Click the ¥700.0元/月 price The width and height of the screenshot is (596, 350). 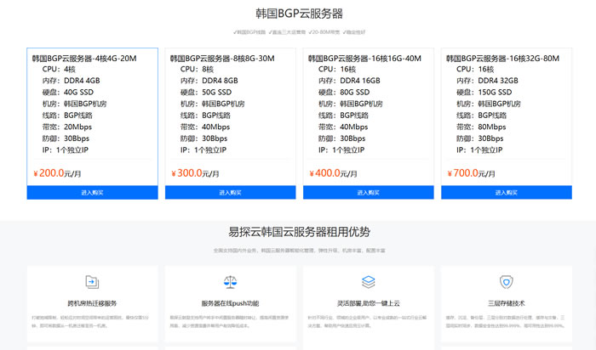472,173
